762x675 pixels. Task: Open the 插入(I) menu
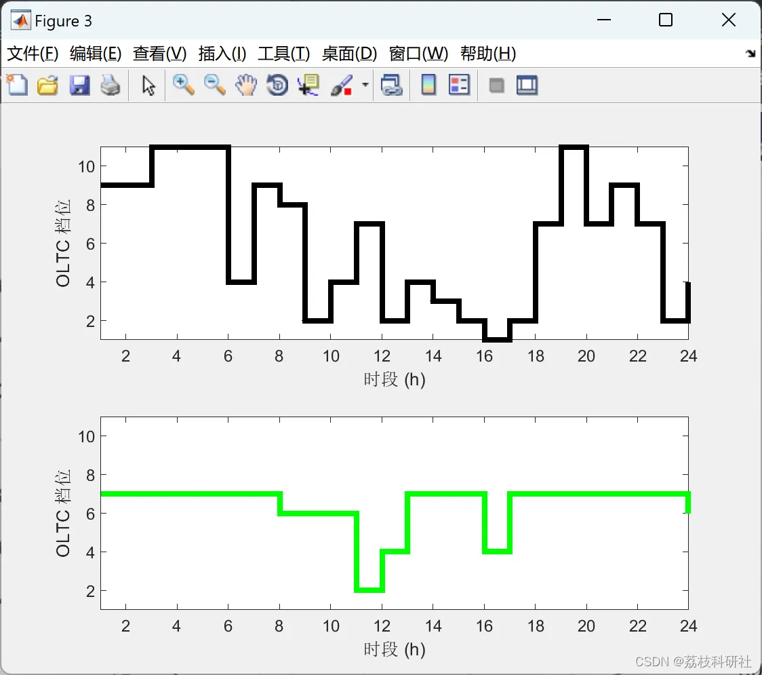tap(222, 54)
